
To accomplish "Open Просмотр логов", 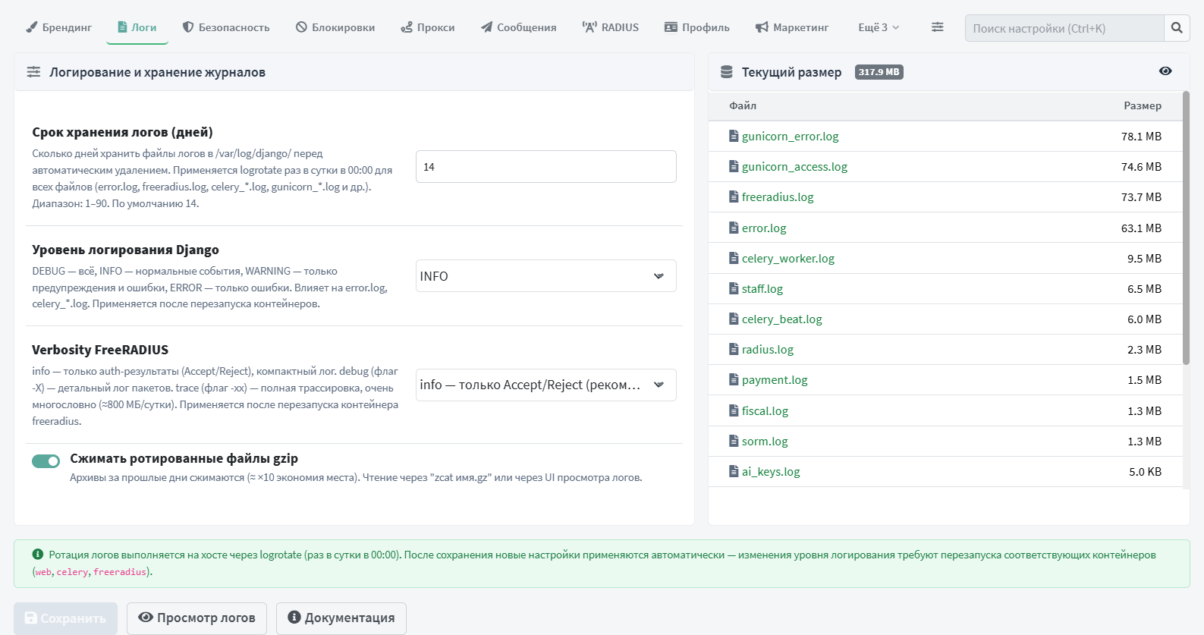I will (x=196, y=618).
